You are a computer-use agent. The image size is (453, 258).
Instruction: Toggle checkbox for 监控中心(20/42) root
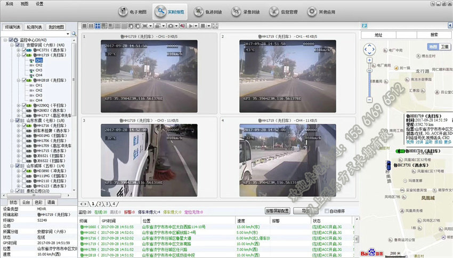click(11, 40)
